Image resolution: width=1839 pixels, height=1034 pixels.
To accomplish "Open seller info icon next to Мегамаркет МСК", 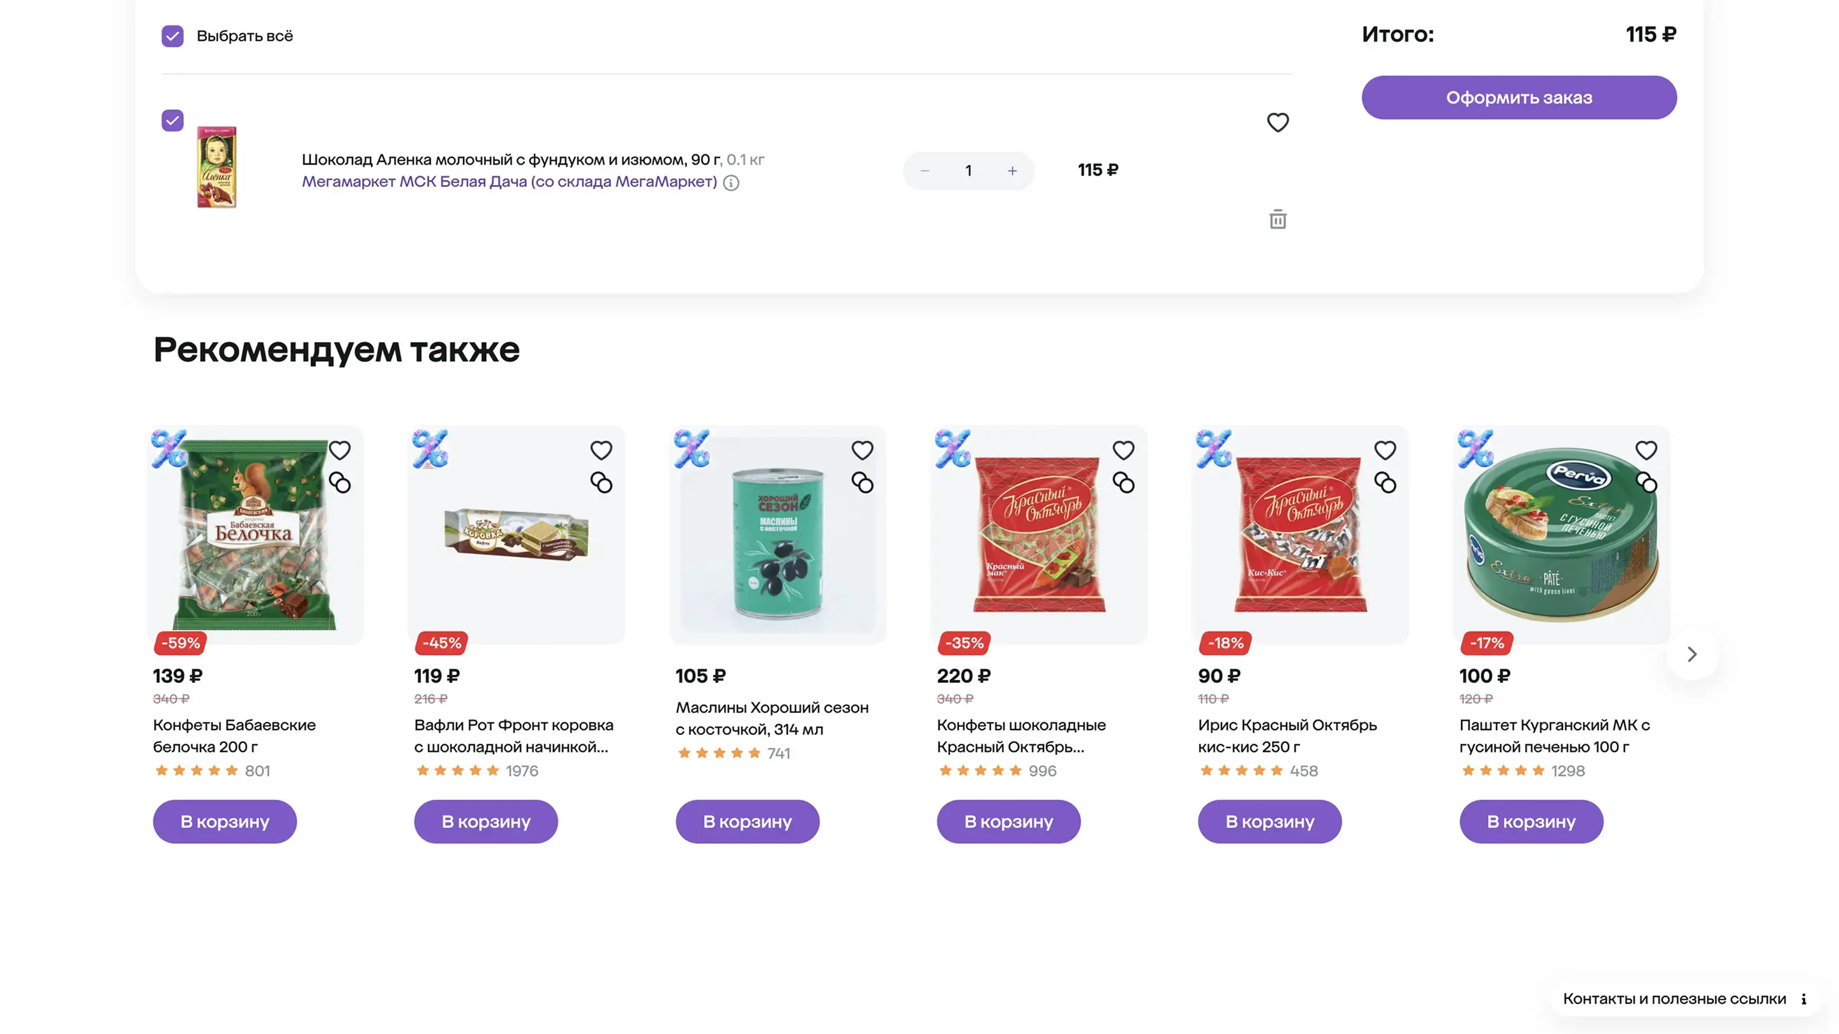I will [731, 183].
